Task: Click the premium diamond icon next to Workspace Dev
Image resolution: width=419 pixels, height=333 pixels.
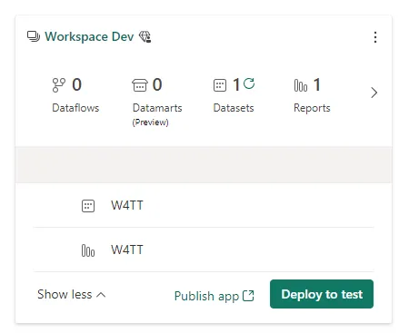Action: 145,36
